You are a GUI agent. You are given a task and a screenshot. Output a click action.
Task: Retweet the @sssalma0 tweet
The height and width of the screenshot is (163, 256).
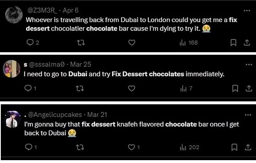(x=80, y=88)
